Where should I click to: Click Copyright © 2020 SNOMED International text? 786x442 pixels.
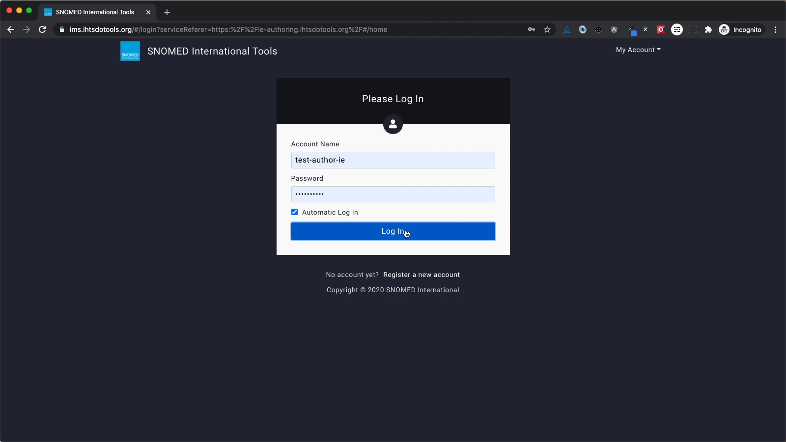[x=393, y=290]
